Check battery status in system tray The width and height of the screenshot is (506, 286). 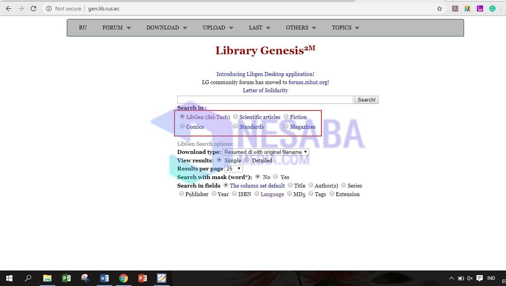(x=461, y=278)
